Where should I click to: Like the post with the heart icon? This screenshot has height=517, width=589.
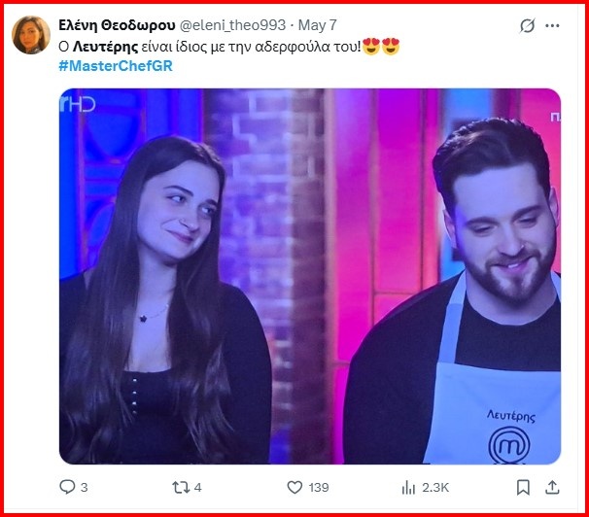tap(294, 486)
